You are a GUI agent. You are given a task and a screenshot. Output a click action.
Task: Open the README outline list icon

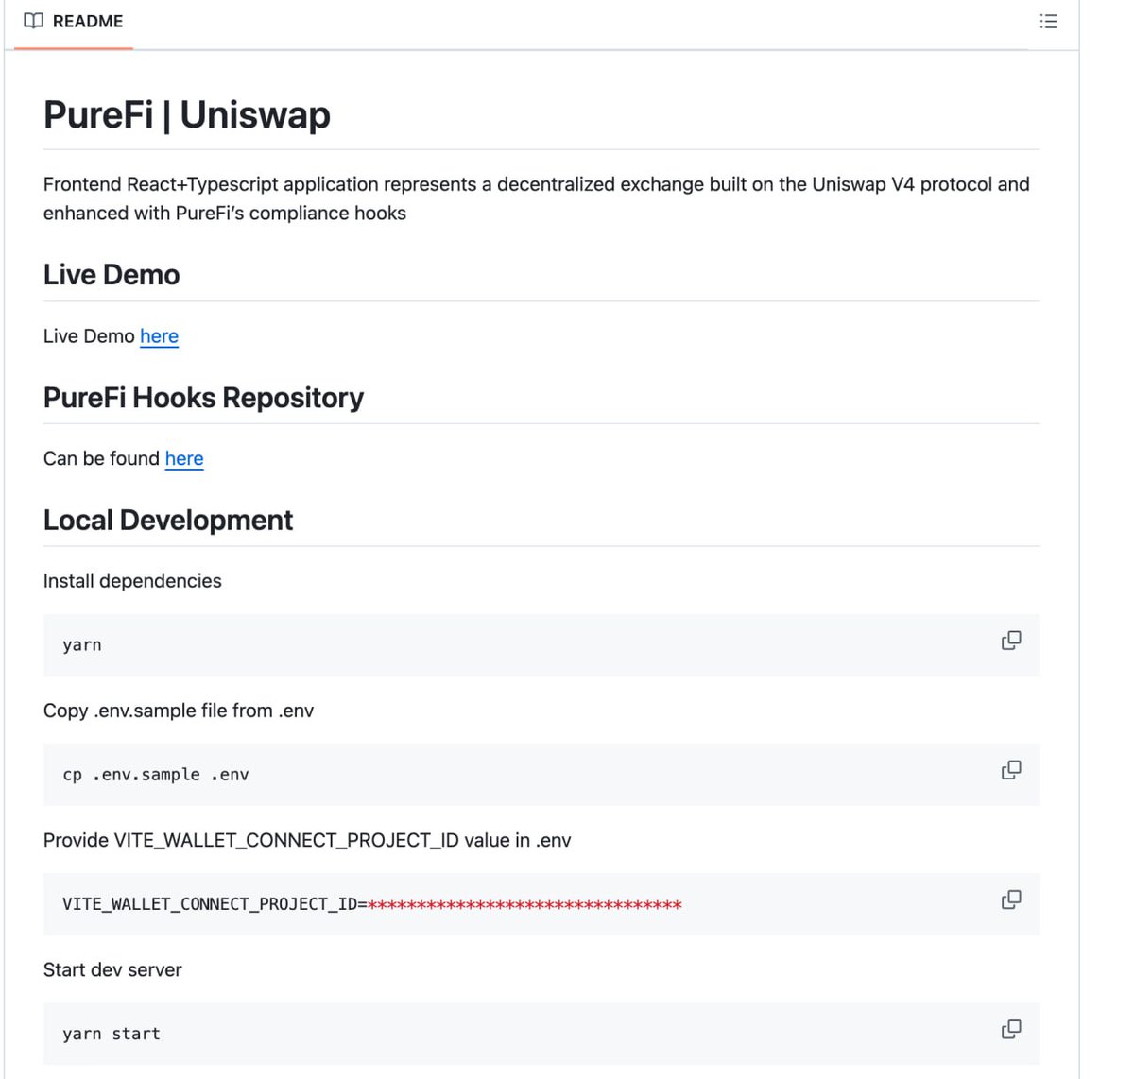tap(1048, 21)
